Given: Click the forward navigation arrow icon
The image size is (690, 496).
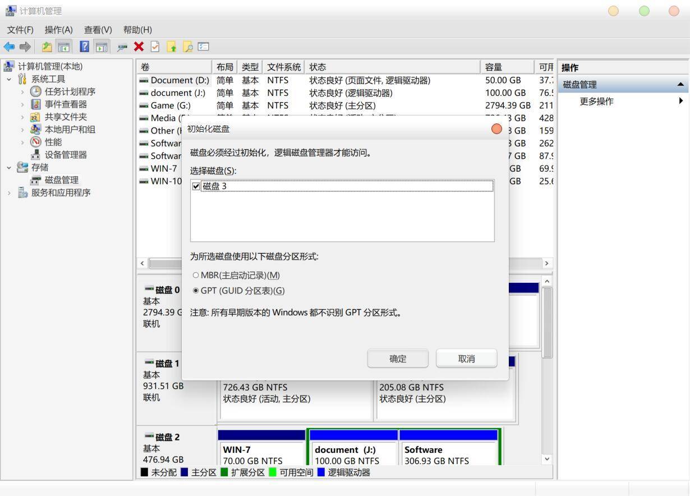Looking at the screenshot, I should 25,47.
